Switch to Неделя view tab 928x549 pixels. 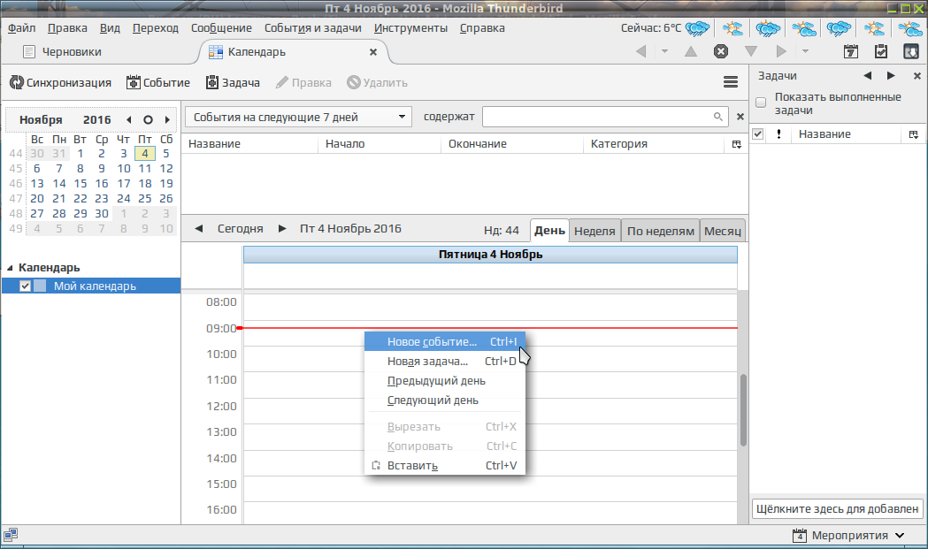pos(594,231)
